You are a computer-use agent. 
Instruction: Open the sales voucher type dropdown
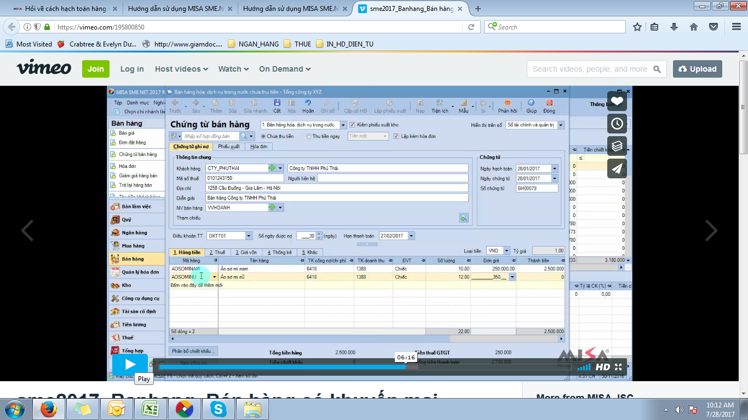tap(343, 125)
